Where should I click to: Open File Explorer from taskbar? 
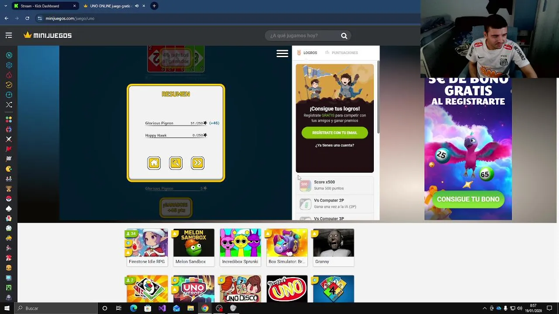pyautogui.click(x=190, y=308)
